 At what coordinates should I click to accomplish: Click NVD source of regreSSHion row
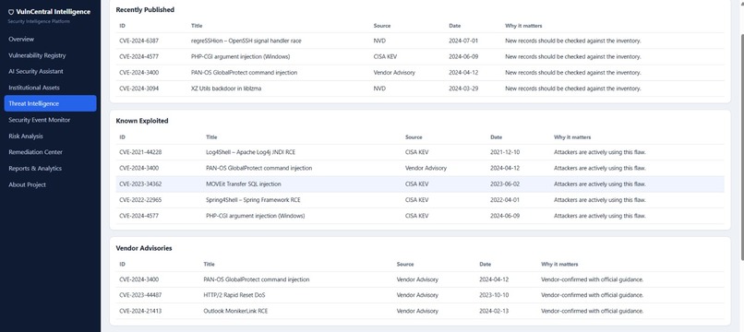[x=379, y=41]
